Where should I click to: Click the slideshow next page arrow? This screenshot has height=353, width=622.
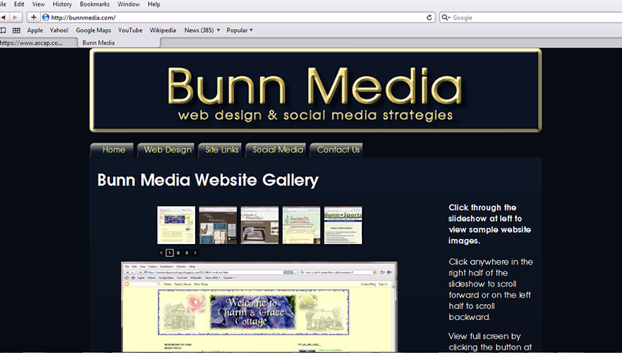[x=195, y=252]
